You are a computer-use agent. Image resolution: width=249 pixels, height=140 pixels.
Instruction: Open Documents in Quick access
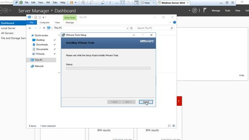click(x=42, y=49)
